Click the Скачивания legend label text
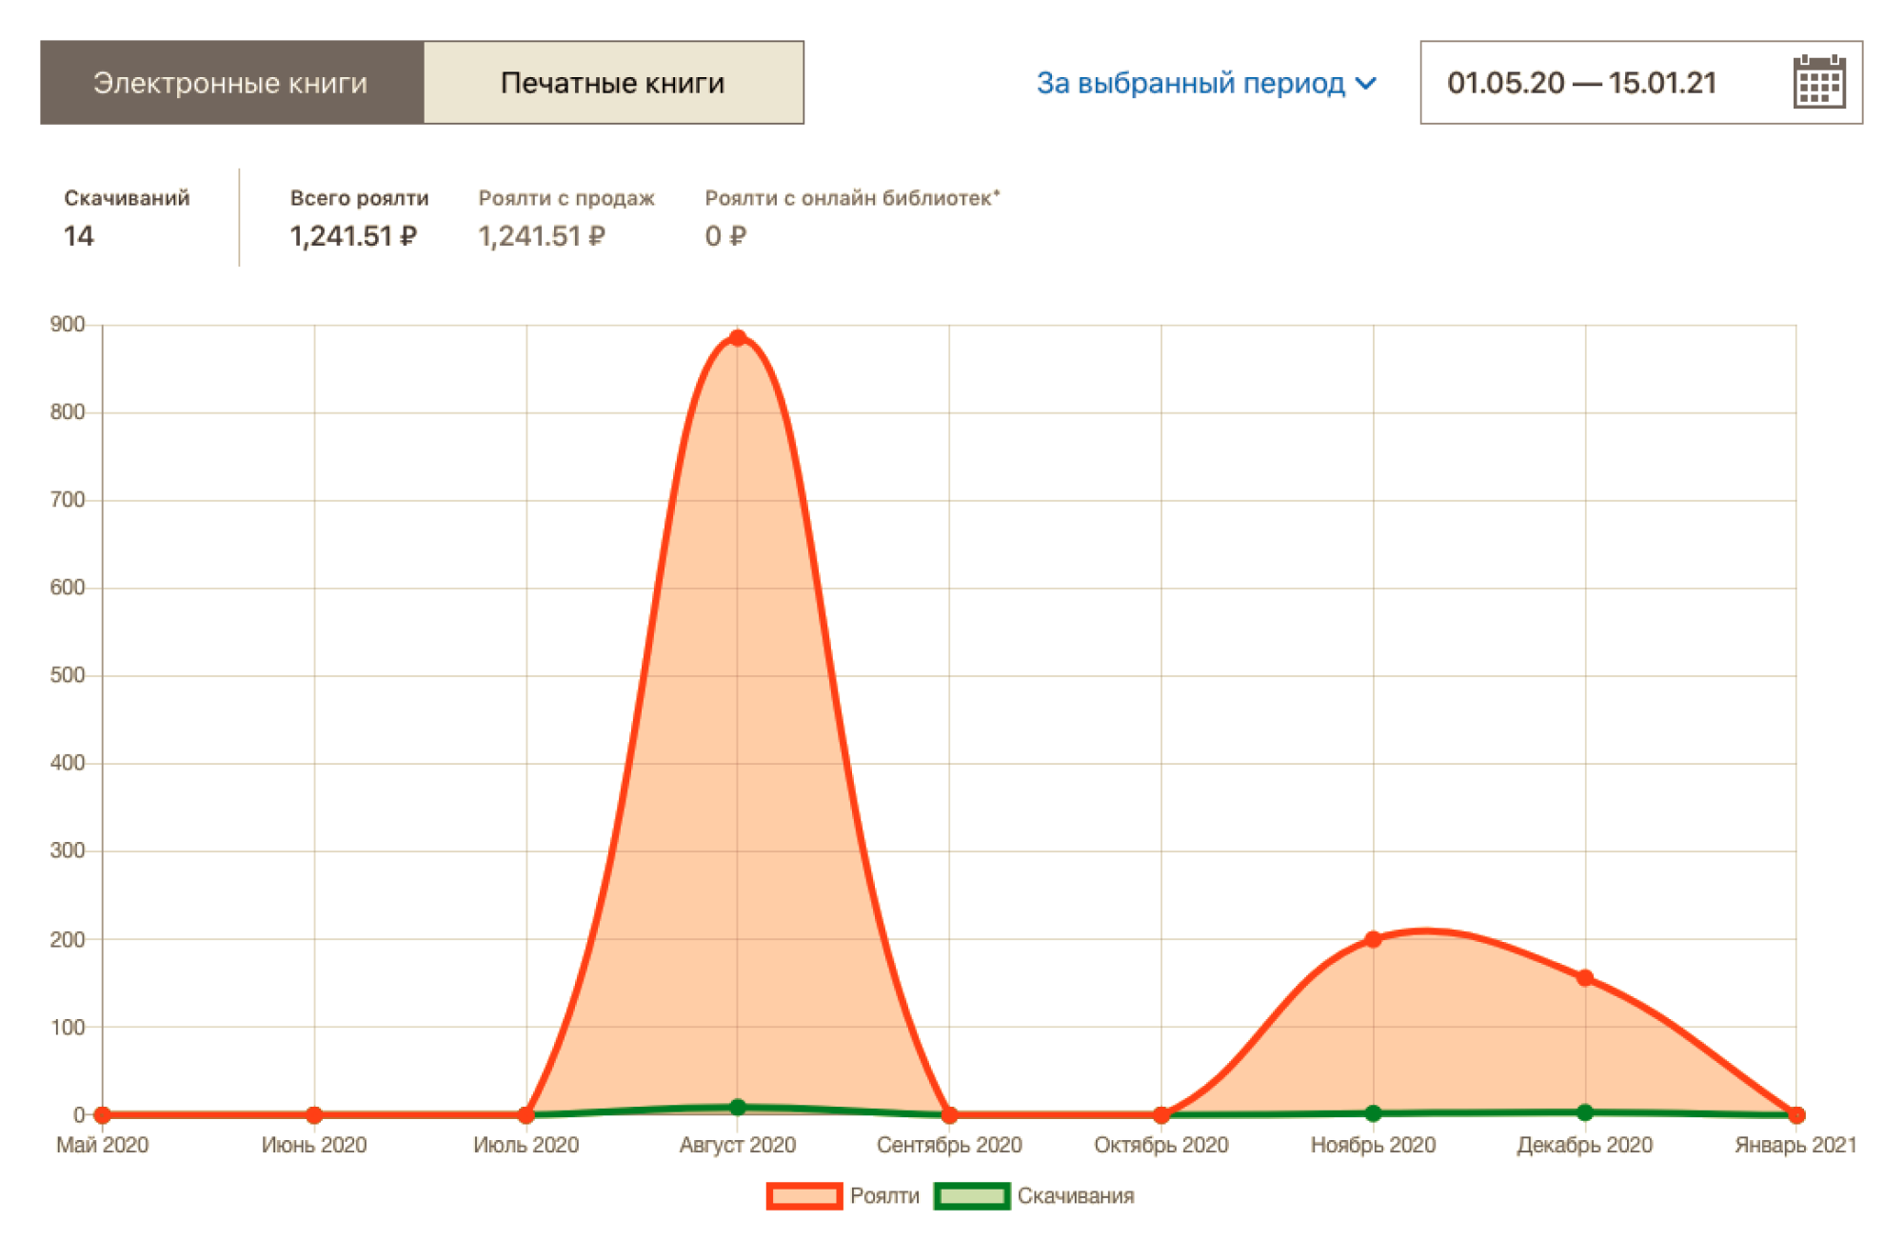 (1076, 1196)
